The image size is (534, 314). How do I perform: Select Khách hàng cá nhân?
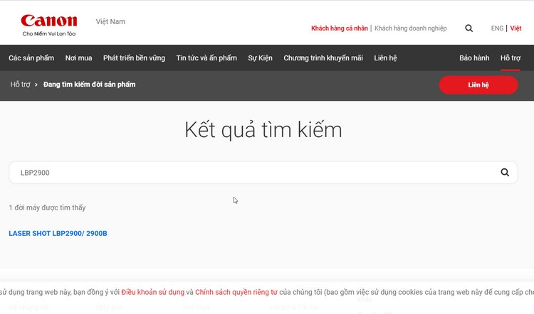click(x=339, y=28)
